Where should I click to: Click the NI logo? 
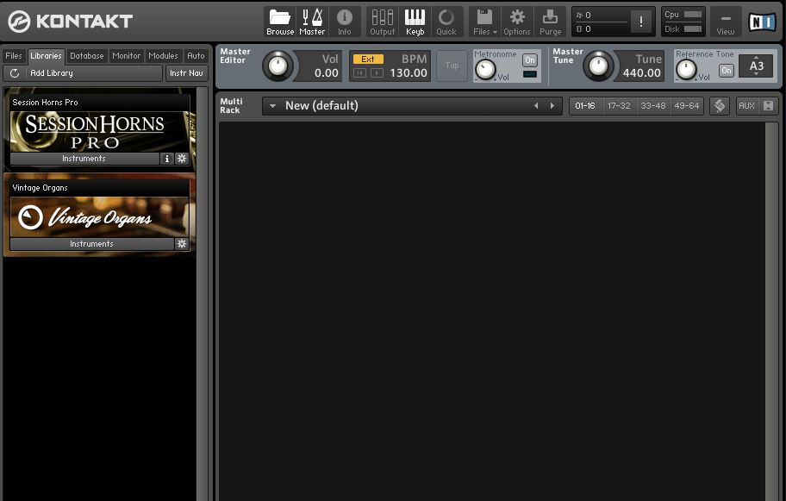(x=762, y=22)
